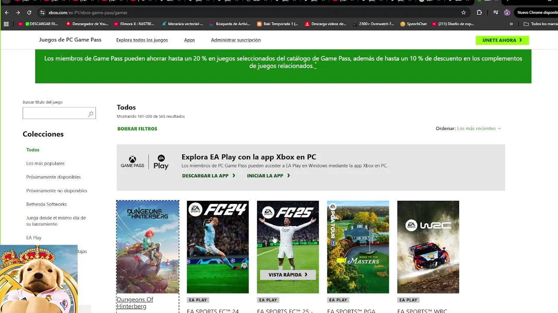The image size is (558, 313).
Task: Bookmark this page with the star icon
Action: click(463, 13)
